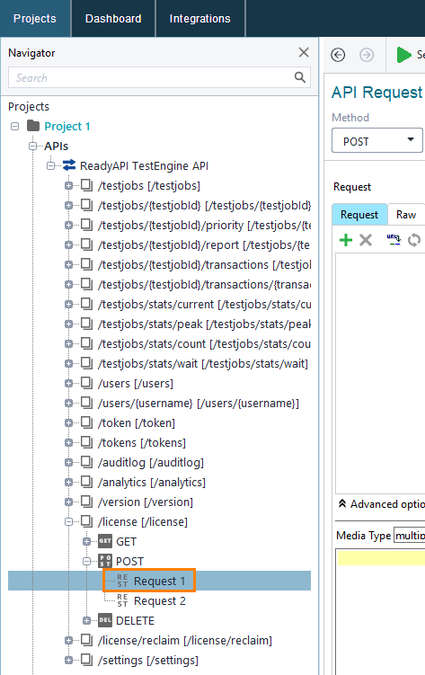Expand the GET method node
The height and width of the screenshot is (675, 425).
[x=87, y=542]
